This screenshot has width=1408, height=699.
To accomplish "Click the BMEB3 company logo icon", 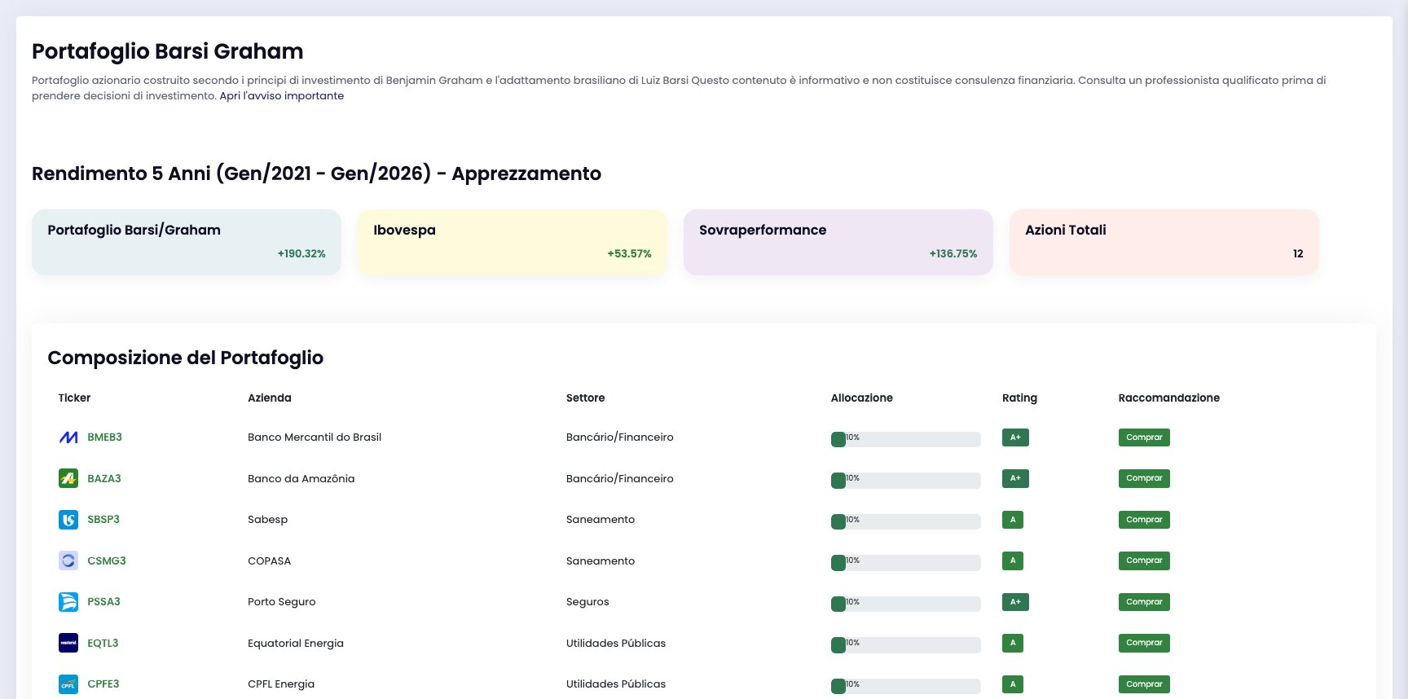I will [x=68, y=437].
